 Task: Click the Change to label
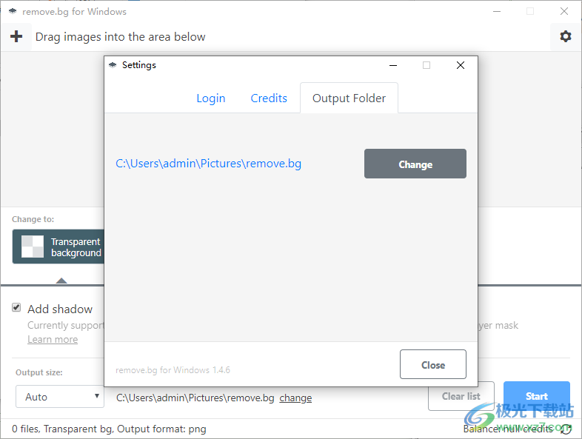(33, 219)
